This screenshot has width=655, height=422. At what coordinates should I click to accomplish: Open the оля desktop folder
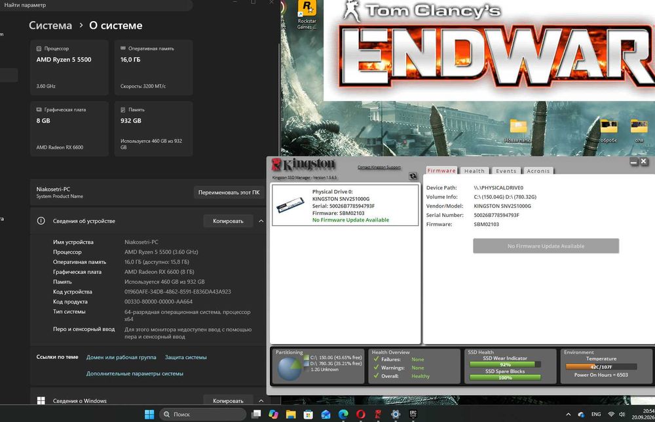pyautogui.click(x=639, y=131)
